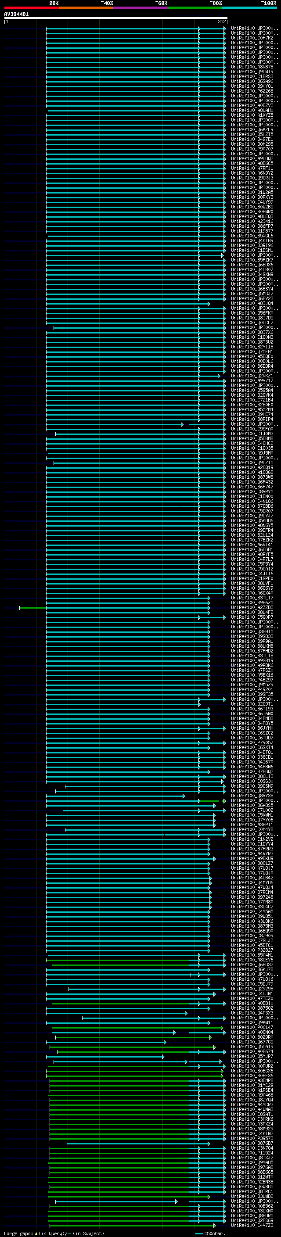Open hit UniRef100_P62266
This screenshot has width=281, height=1237.
click(x=252, y=91)
